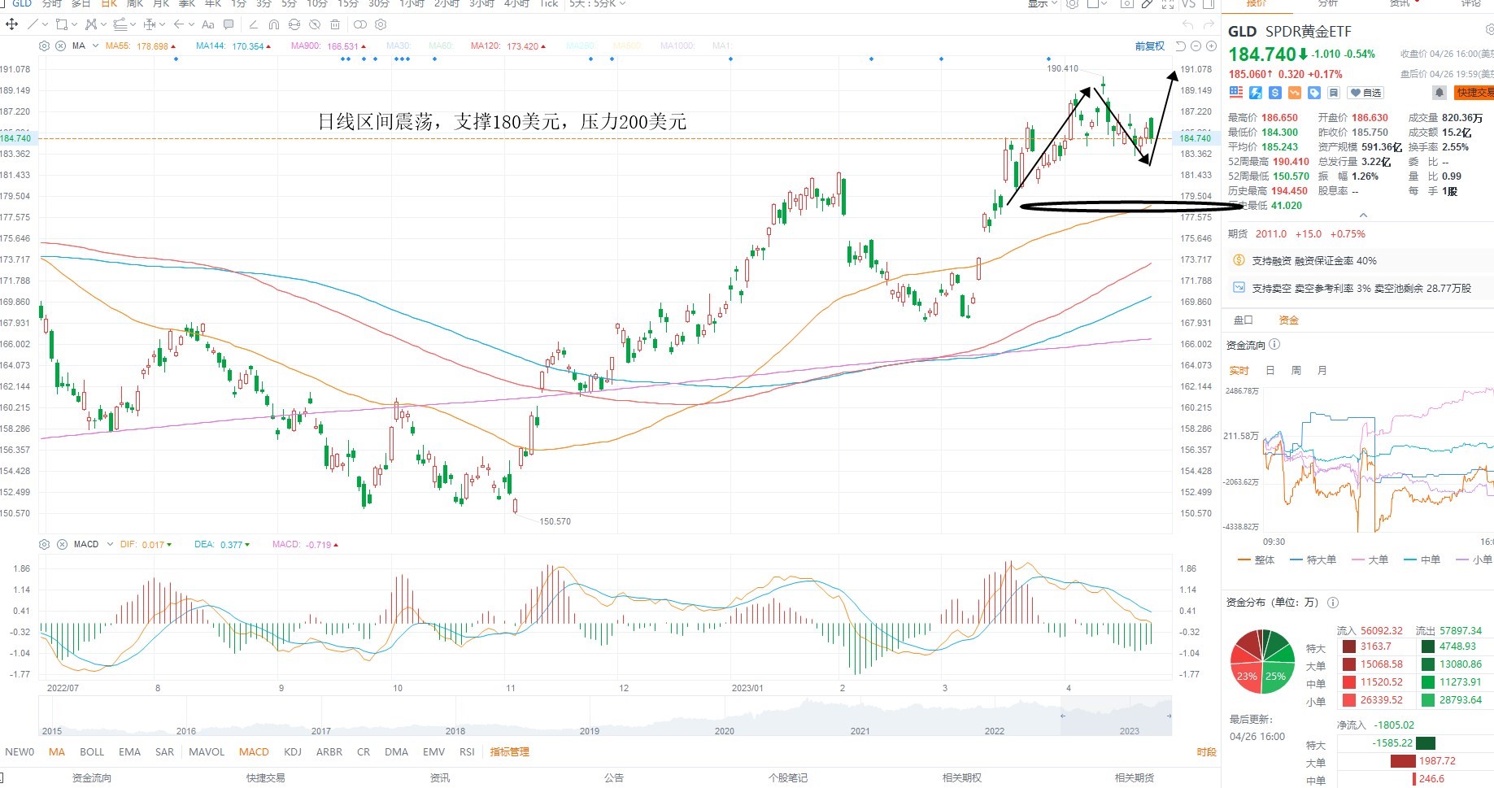Hide all drawings with the crossed-eye icon

pyautogui.click(x=315, y=24)
